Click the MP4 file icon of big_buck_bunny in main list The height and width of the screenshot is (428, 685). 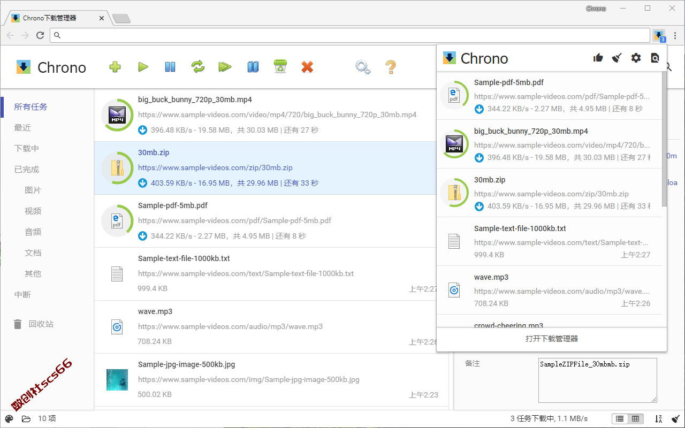[x=117, y=114]
